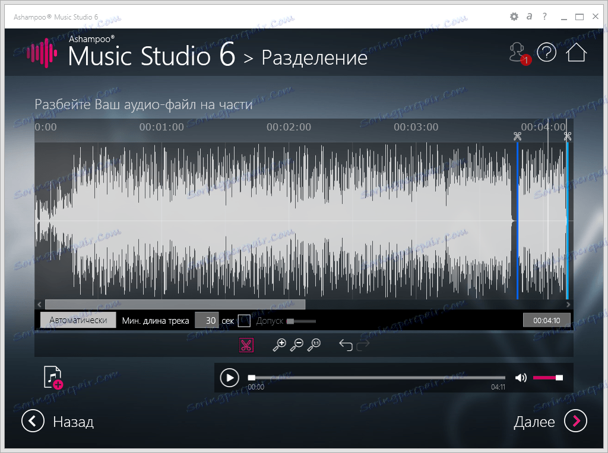Open settings gear in title bar
This screenshot has height=453, width=608.
514,17
